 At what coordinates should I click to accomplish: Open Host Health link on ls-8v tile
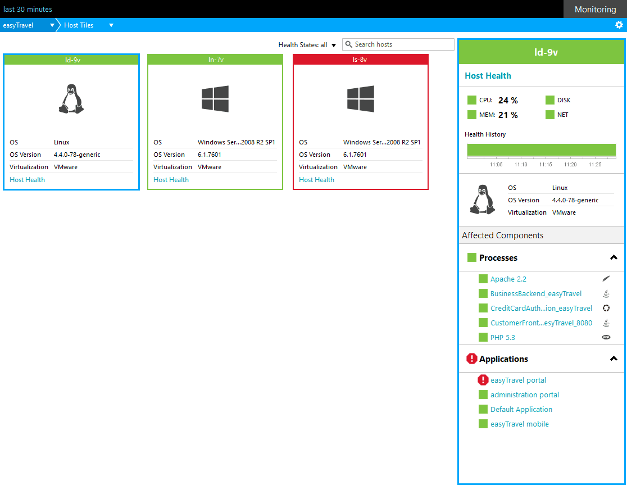point(317,179)
